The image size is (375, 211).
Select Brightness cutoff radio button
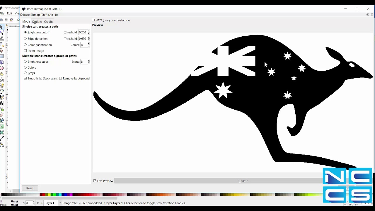click(25, 32)
